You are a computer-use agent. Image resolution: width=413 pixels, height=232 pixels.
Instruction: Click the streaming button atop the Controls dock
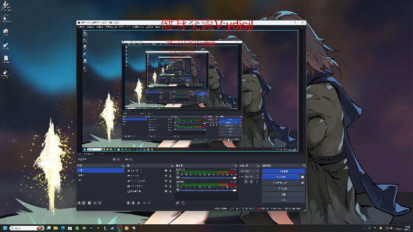click(x=283, y=171)
